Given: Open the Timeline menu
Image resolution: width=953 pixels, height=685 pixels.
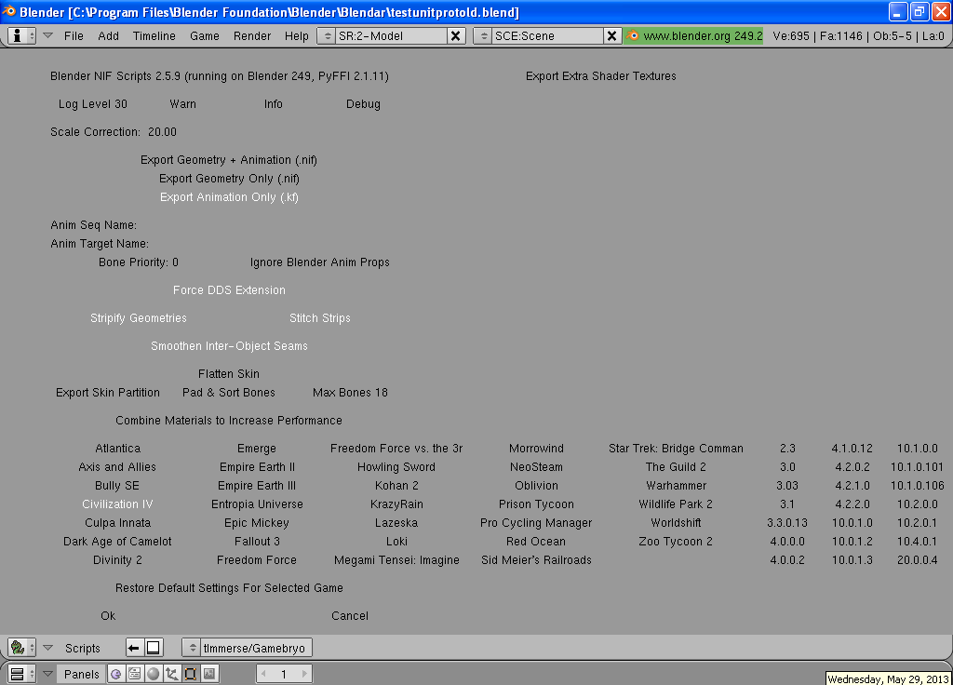Looking at the screenshot, I should pyautogui.click(x=154, y=36).
